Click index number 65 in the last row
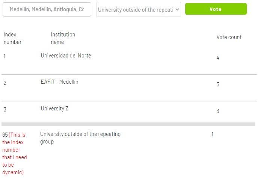 pyautogui.click(x=5, y=134)
